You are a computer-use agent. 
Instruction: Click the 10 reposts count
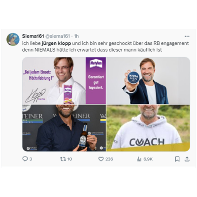[x=69, y=159]
